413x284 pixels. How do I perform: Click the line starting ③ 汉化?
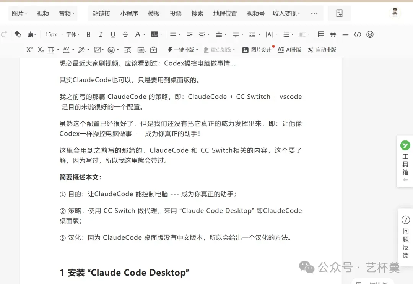pyautogui.click(x=176, y=238)
